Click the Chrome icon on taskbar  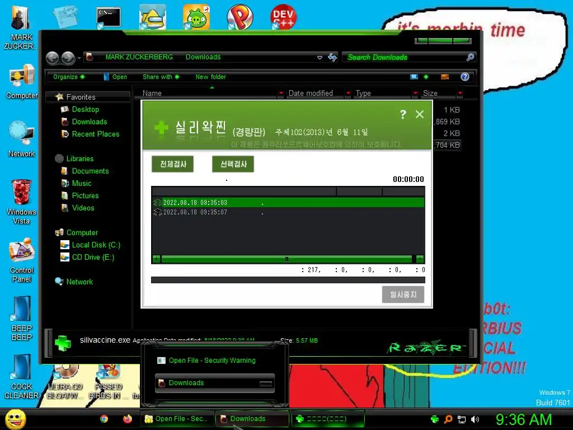(x=104, y=419)
